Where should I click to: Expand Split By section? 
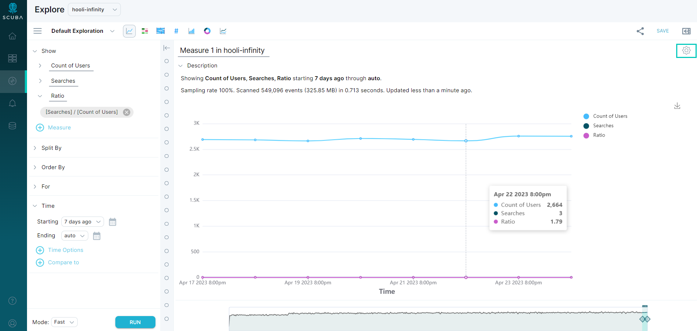35,148
